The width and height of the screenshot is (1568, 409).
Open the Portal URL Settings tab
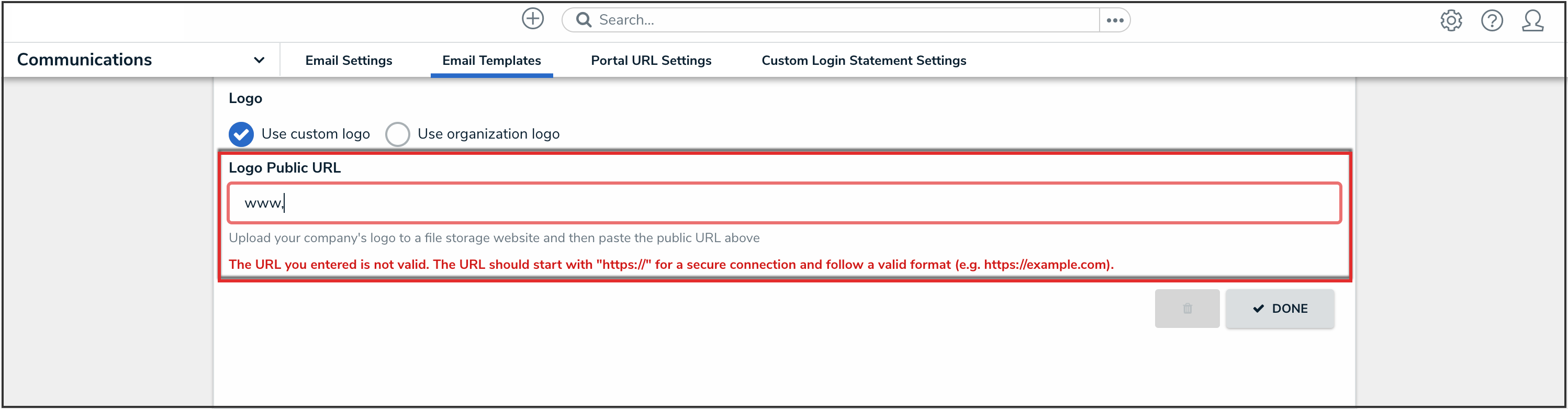pyautogui.click(x=651, y=60)
